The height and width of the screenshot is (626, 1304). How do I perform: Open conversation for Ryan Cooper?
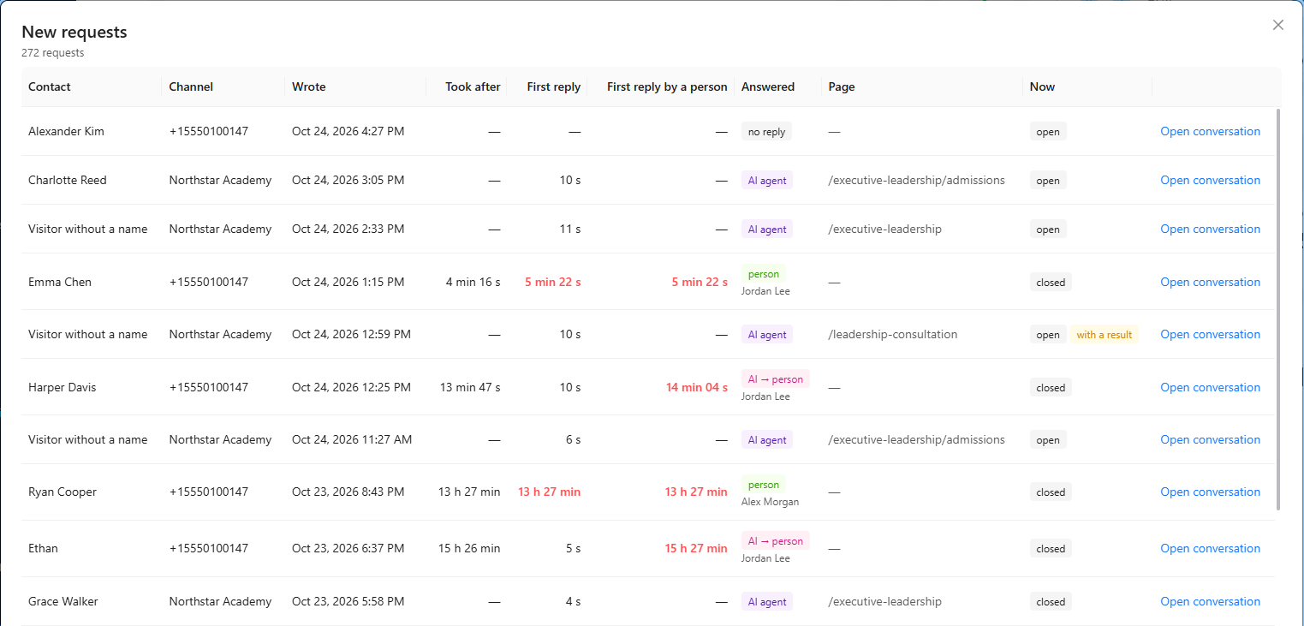(x=1210, y=492)
